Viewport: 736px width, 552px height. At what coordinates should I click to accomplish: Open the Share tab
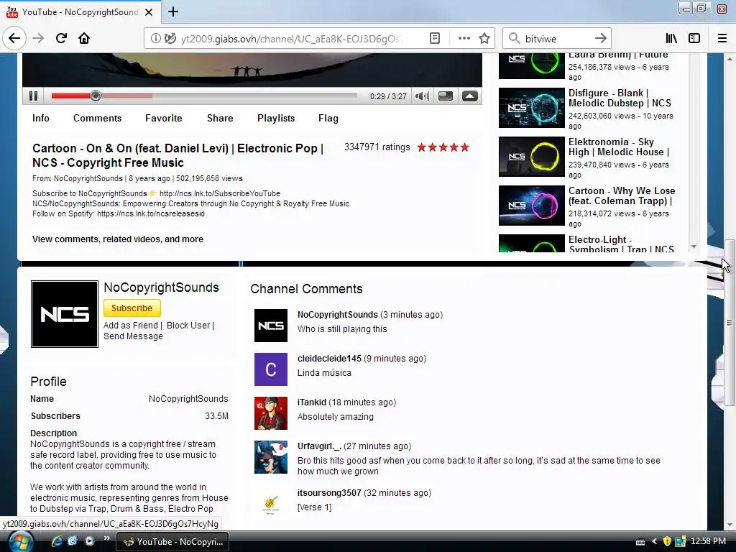[x=220, y=119]
